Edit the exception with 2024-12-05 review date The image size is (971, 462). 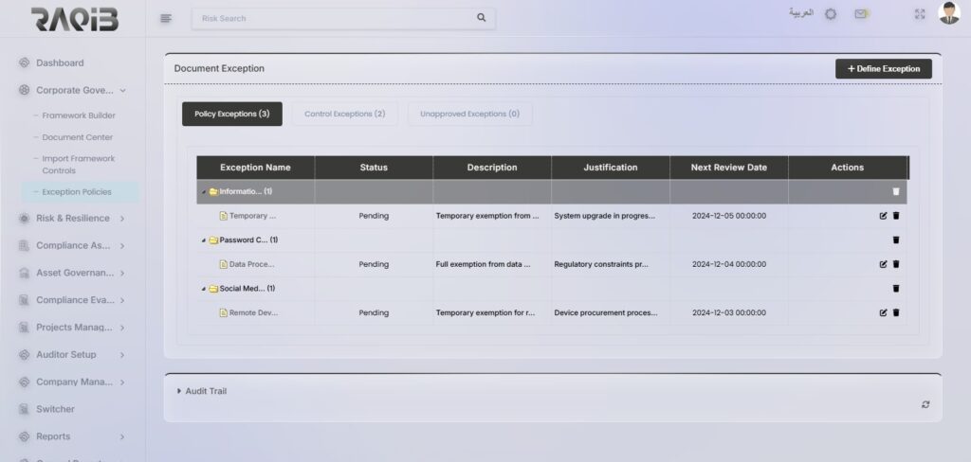pyautogui.click(x=884, y=216)
